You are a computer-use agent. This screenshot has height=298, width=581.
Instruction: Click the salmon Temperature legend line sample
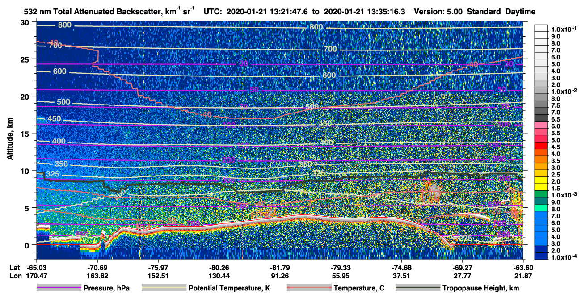309,288
